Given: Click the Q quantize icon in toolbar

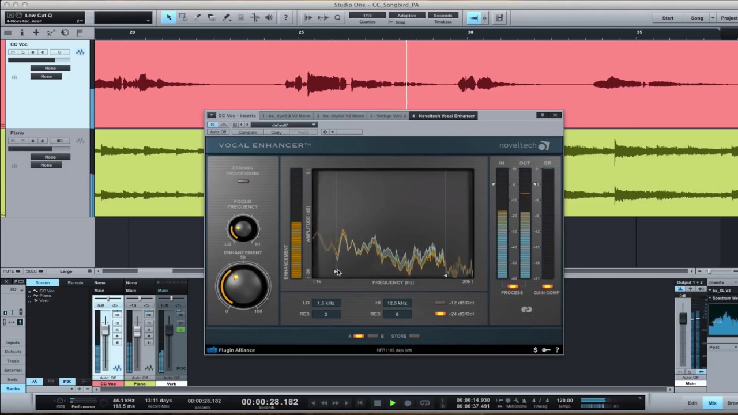Looking at the screenshot, I should coord(337,18).
